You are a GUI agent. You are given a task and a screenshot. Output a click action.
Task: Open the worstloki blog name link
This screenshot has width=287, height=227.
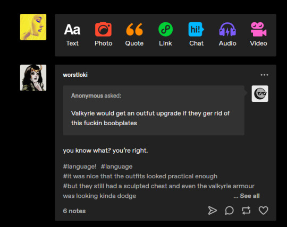(x=75, y=75)
